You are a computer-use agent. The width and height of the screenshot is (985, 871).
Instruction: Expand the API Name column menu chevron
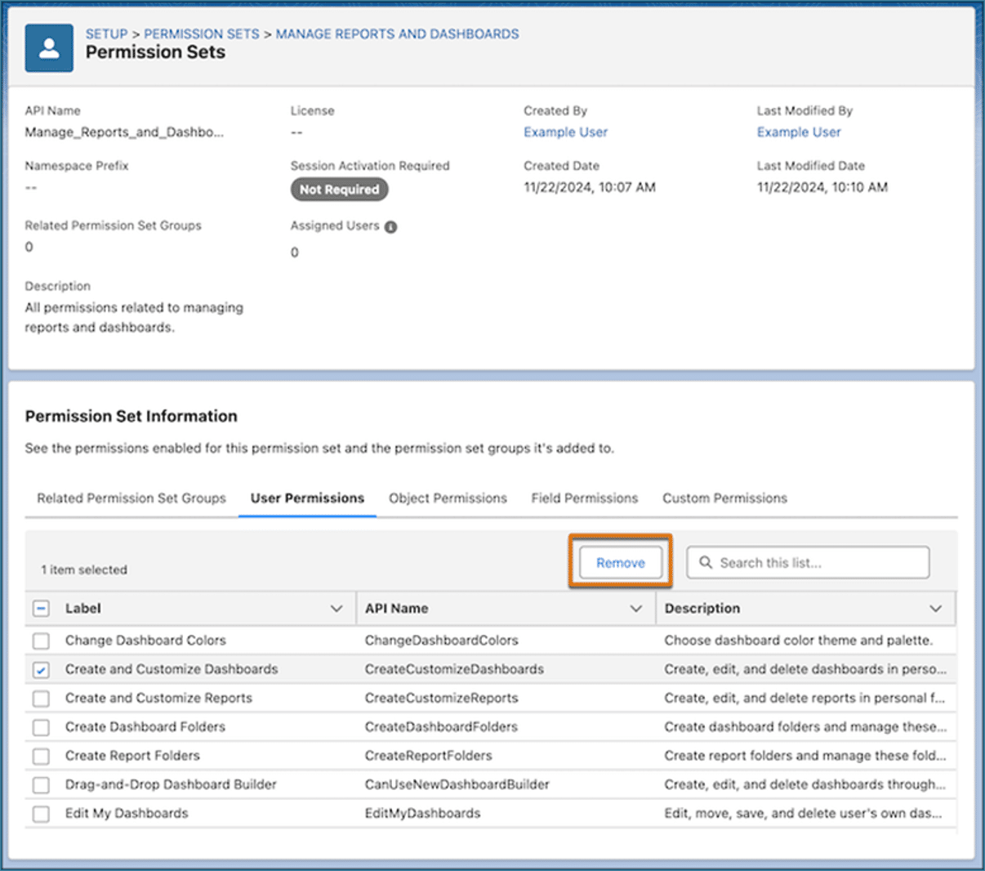635,609
